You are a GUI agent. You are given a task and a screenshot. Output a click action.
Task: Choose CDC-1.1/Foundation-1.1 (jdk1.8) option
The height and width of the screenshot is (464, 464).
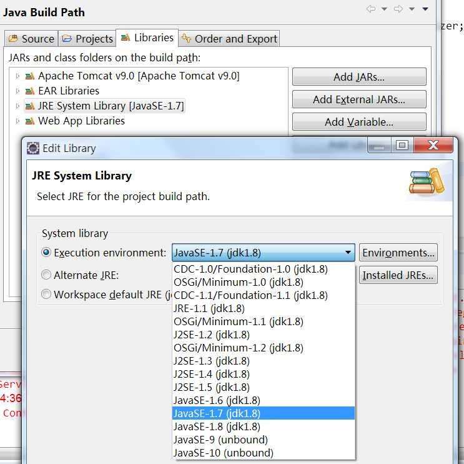[264, 295]
